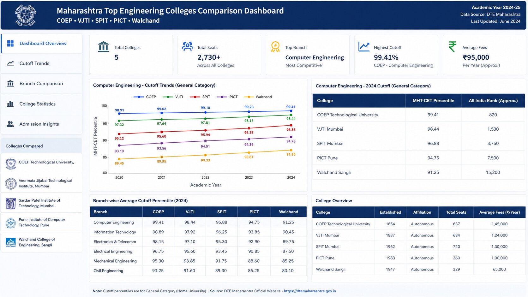Select Pune Institute of Computer Technology entry
This screenshot has height=297, width=528.
coord(41,223)
